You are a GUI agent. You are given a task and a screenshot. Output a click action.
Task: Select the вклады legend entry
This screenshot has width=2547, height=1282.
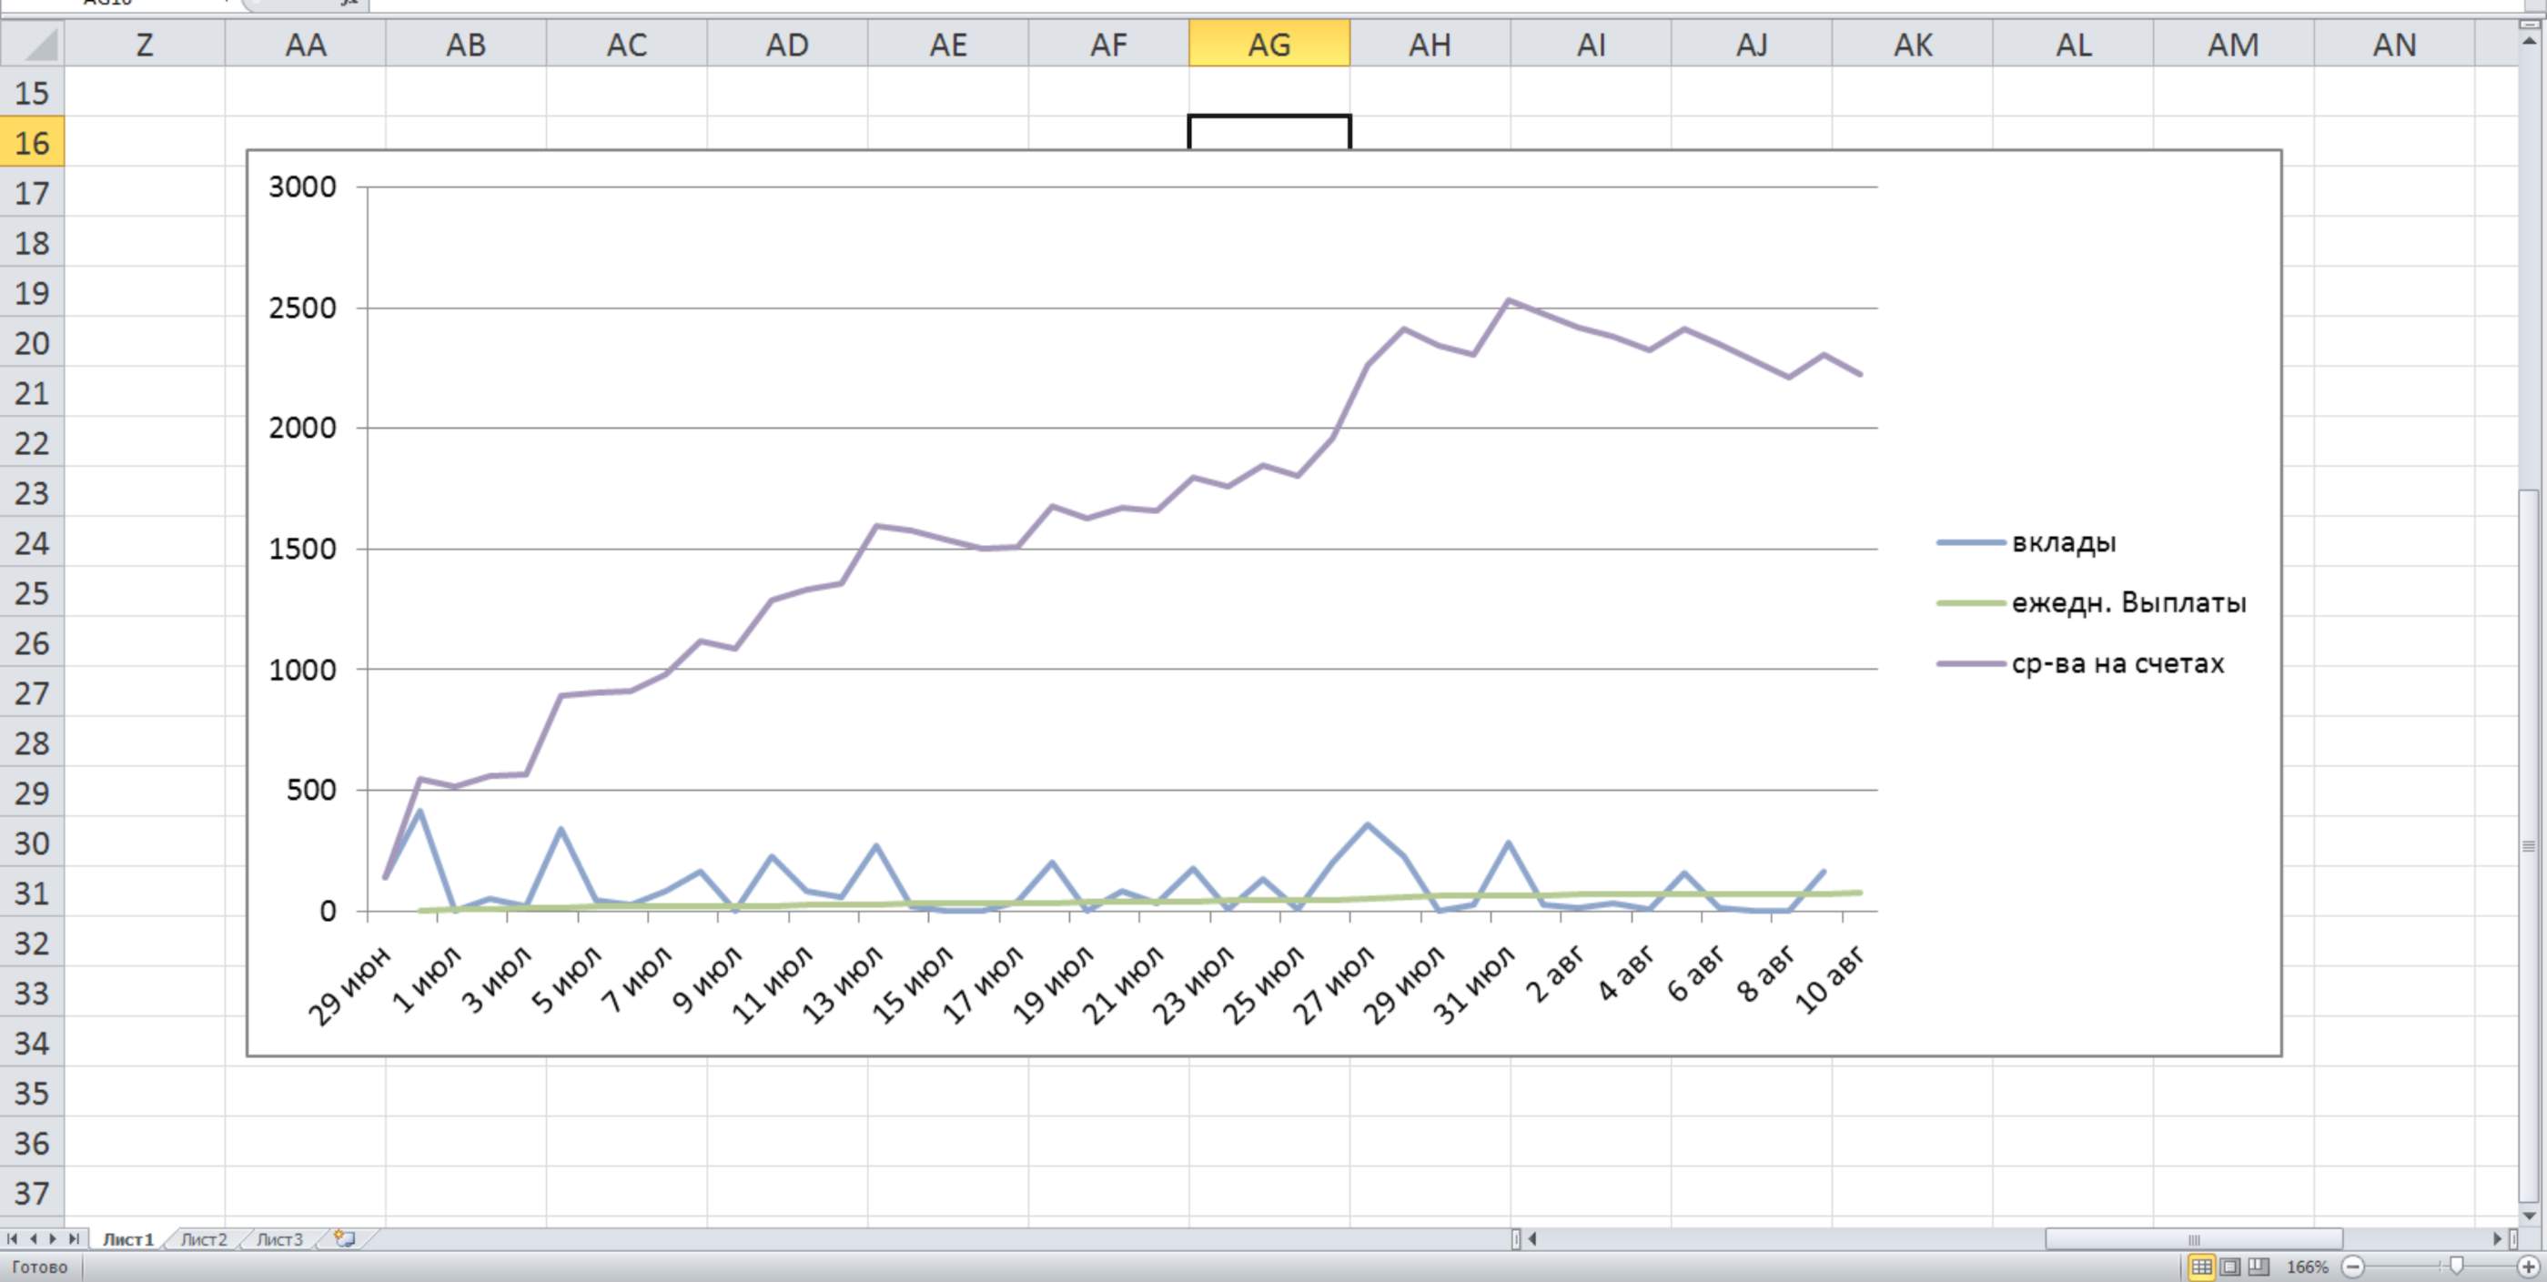tap(2064, 542)
